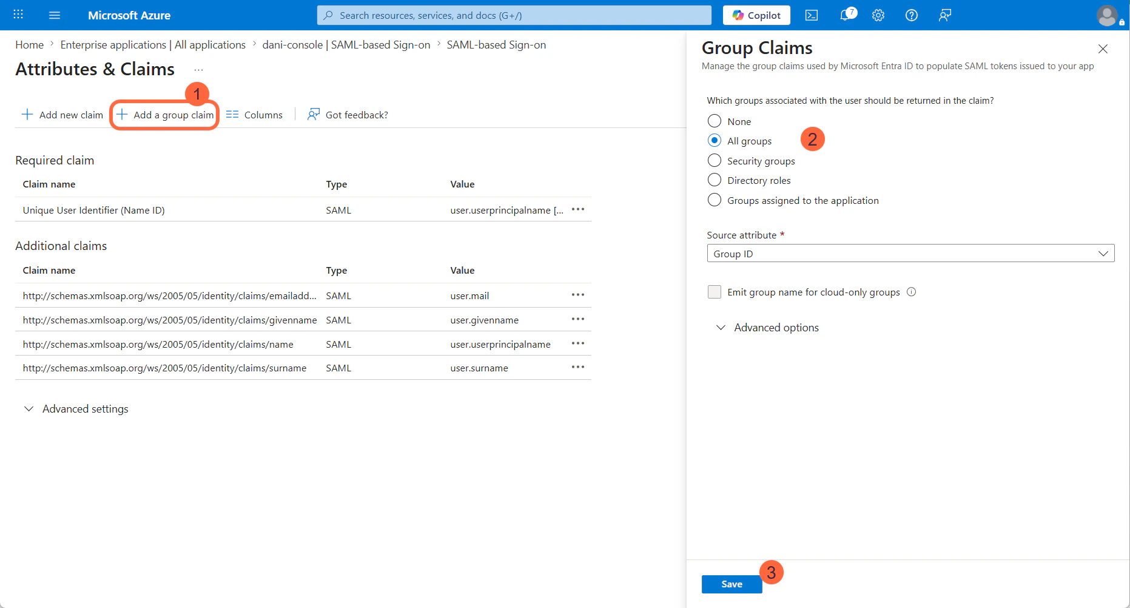Click the user.givenname value
The width and height of the screenshot is (1130, 608).
(x=485, y=320)
